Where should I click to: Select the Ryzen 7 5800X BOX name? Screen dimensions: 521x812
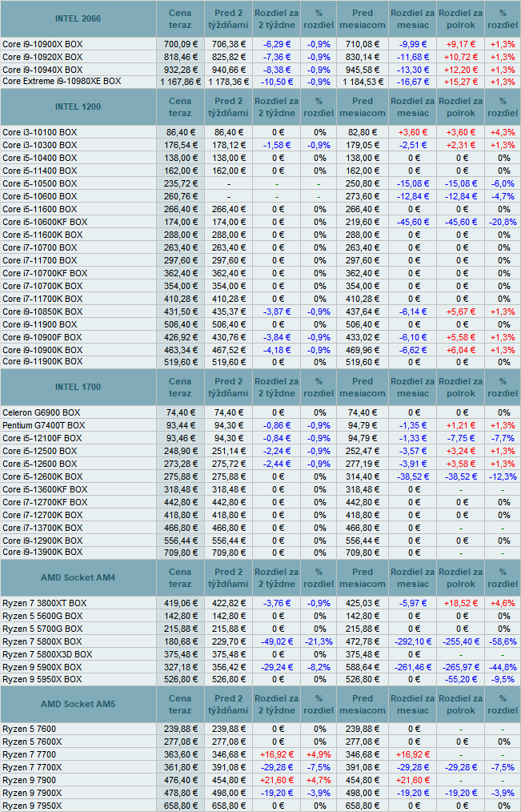(42, 642)
